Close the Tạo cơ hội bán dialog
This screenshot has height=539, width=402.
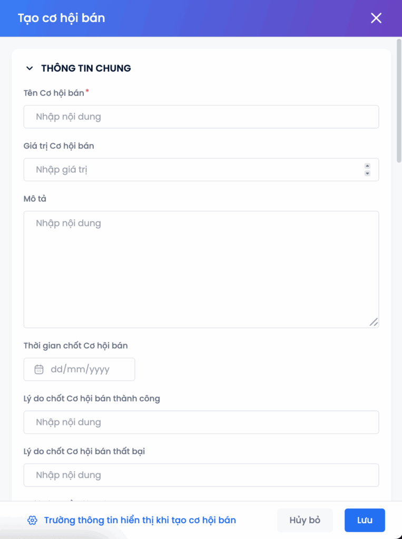(x=376, y=18)
